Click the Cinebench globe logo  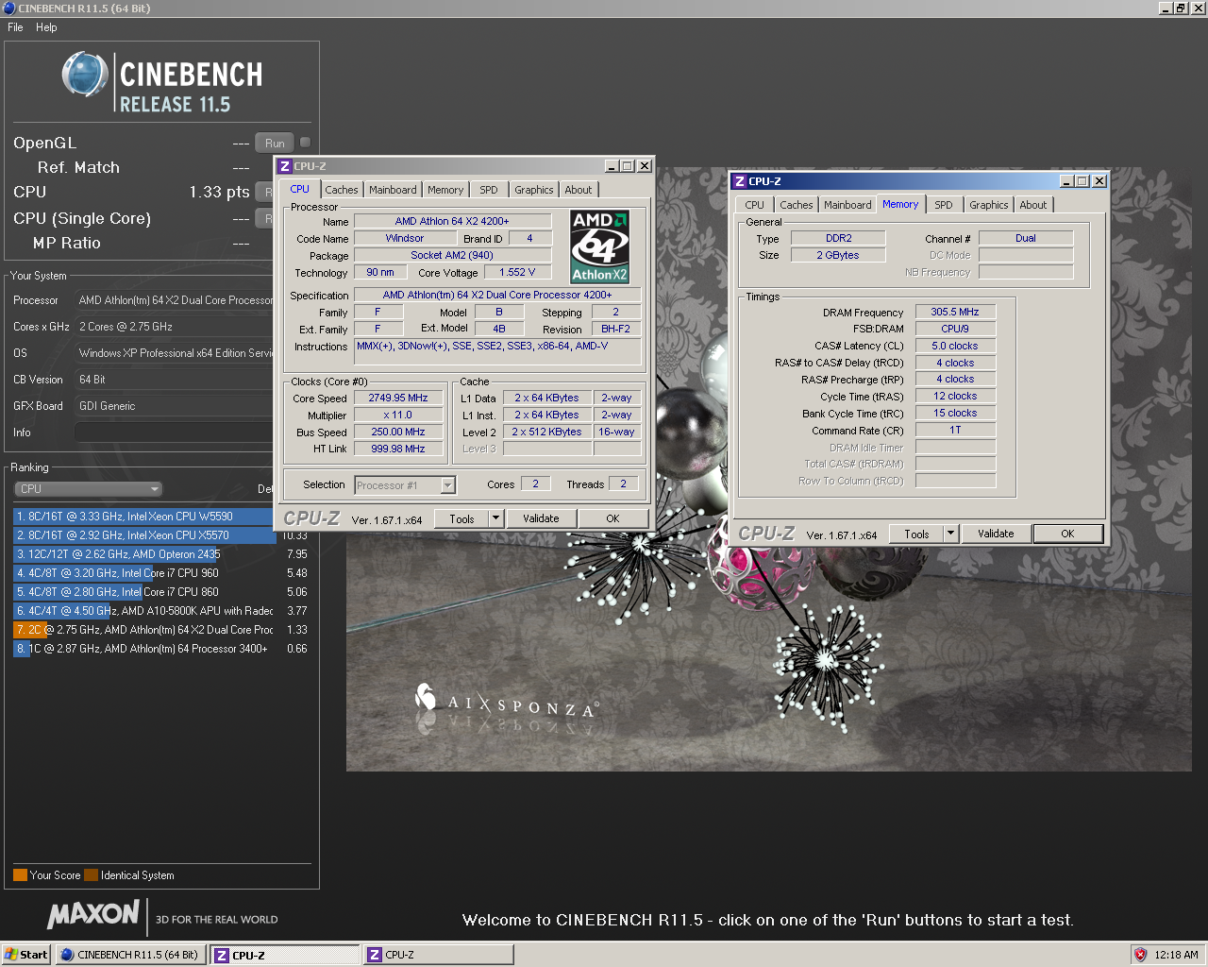(85, 75)
